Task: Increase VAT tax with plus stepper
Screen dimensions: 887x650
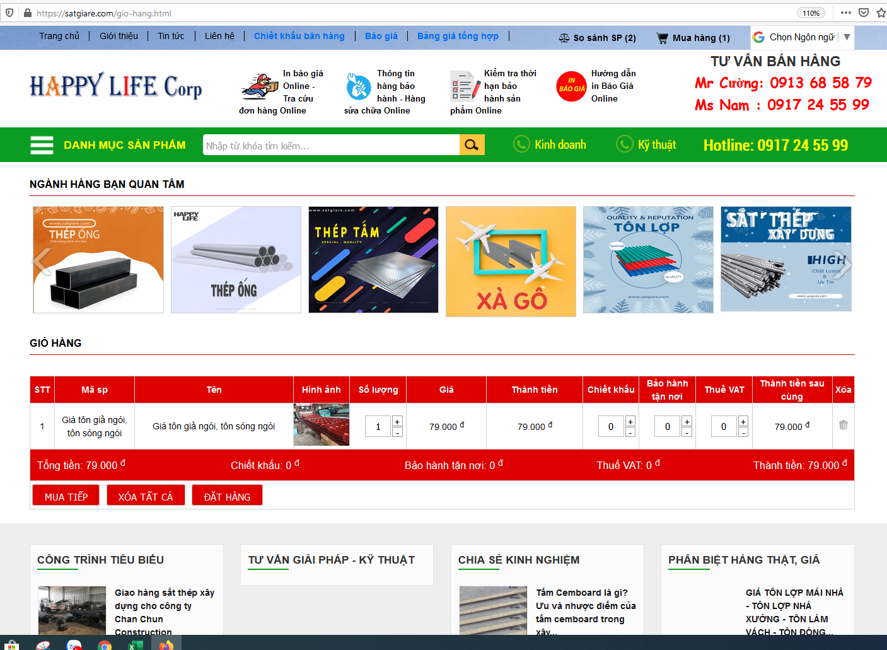Action: pyautogui.click(x=743, y=421)
